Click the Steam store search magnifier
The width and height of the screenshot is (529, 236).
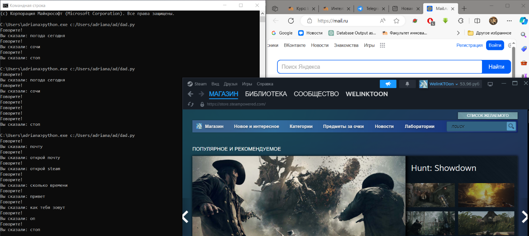coord(511,126)
